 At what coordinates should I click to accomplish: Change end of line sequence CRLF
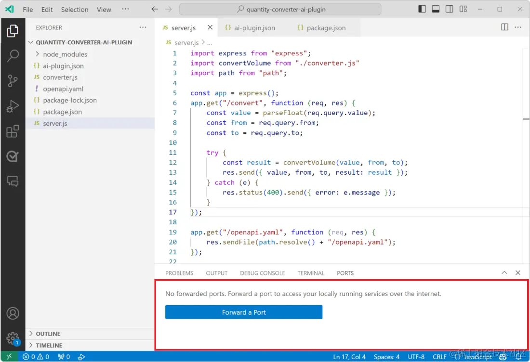tap(439, 357)
